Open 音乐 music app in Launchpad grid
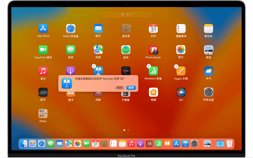This screenshot has width=253, height=158. (43, 71)
